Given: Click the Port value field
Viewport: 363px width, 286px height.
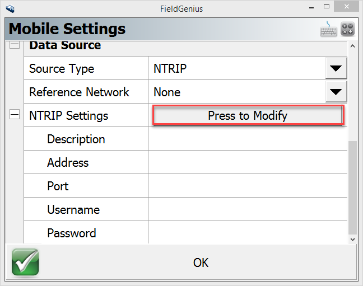Looking at the screenshot, I should coord(247,186).
